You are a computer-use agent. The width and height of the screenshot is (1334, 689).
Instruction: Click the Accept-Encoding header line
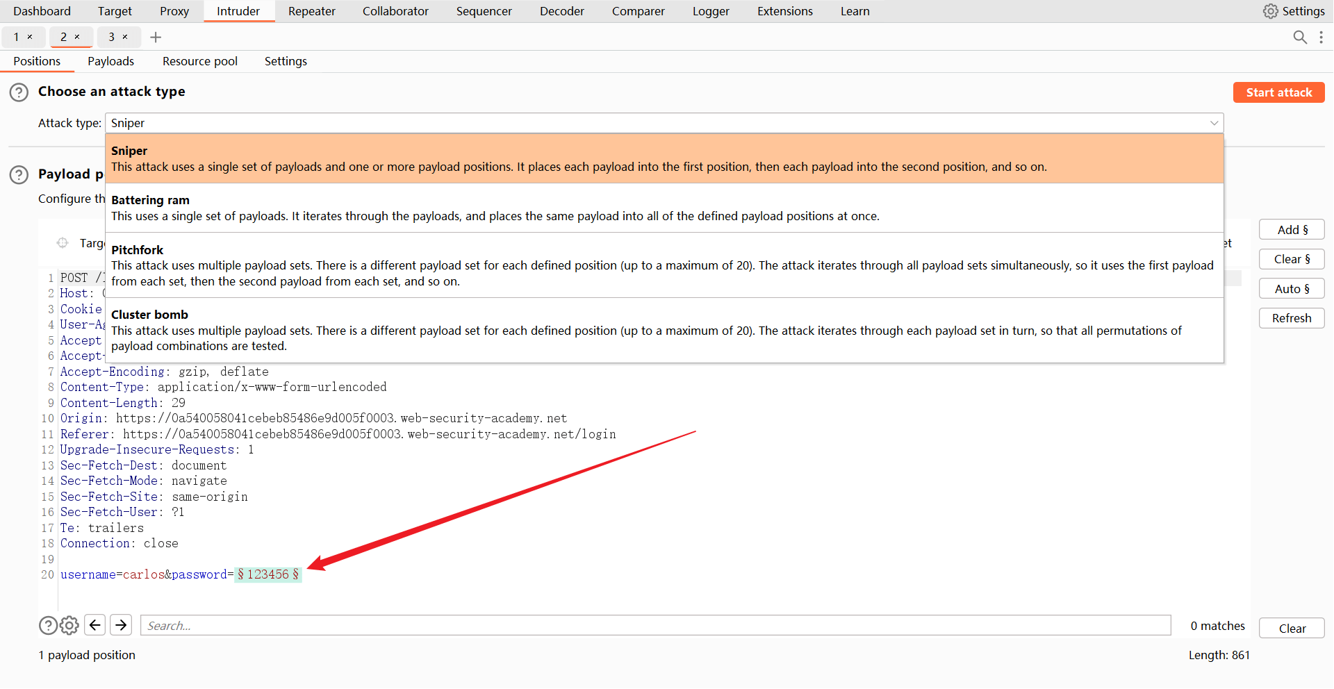164,372
